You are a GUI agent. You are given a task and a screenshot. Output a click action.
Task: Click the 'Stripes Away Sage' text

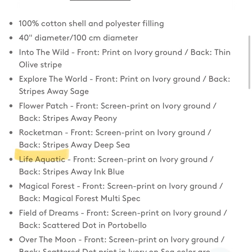(x=54, y=92)
